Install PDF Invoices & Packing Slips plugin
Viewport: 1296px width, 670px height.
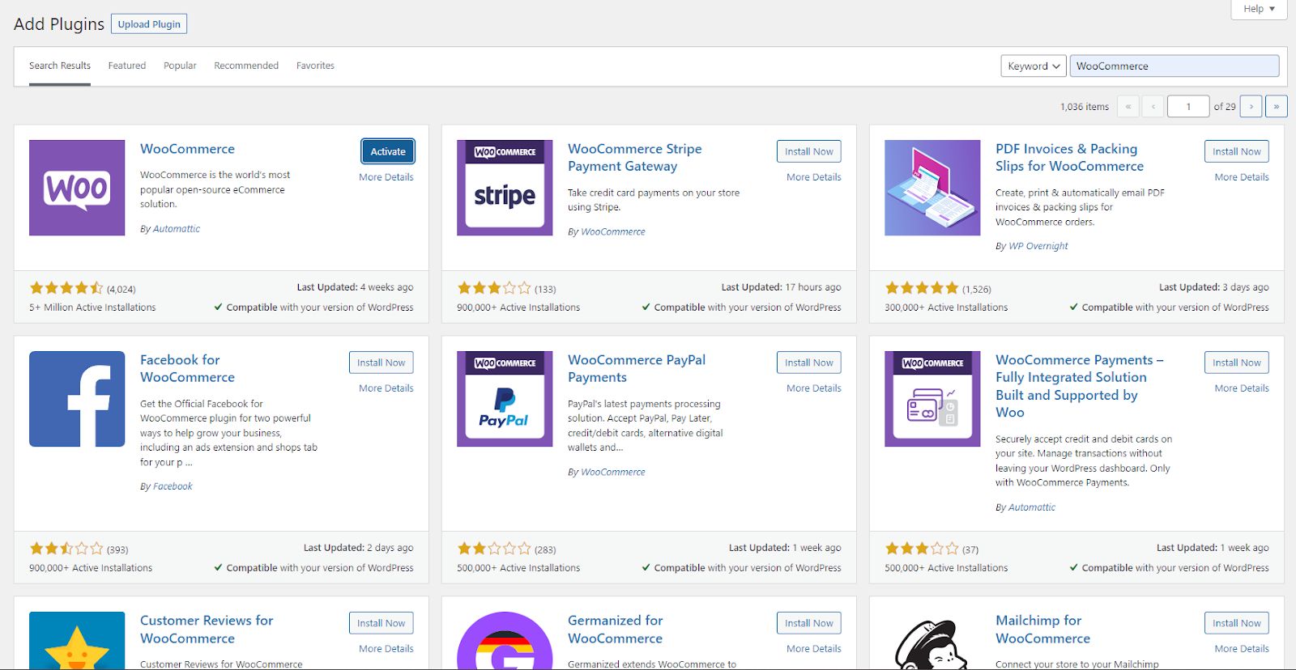pos(1236,151)
